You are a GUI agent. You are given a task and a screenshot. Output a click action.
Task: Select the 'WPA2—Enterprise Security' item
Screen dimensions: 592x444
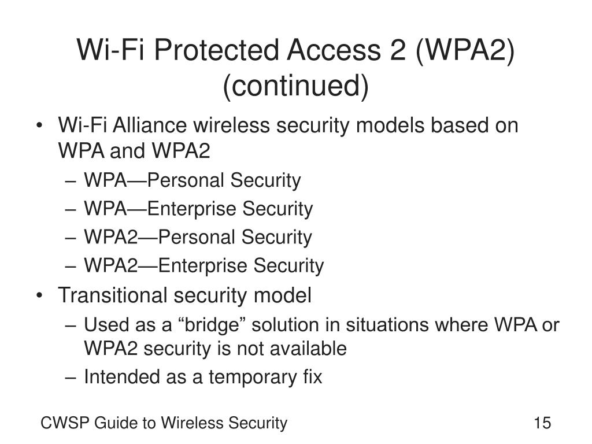coord(204,265)
